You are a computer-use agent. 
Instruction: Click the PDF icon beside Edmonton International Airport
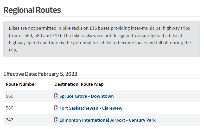[x=56, y=120]
